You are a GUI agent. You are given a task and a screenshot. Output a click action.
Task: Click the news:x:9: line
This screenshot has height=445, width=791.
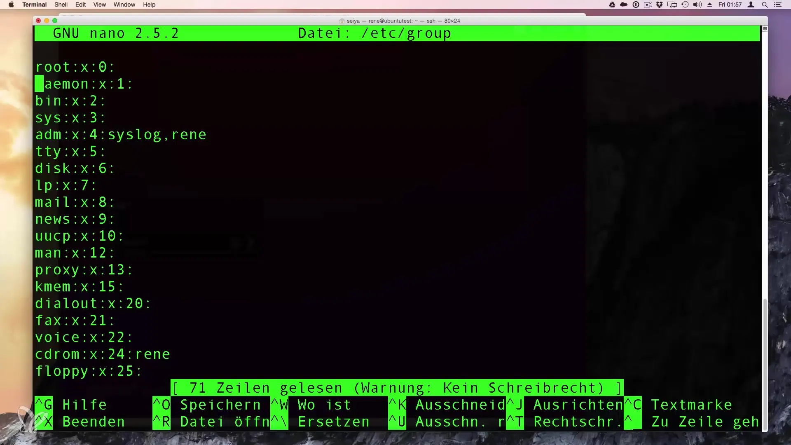pos(75,219)
